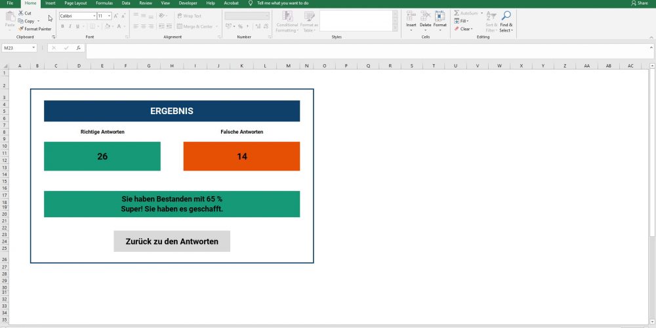Image resolution: width=656 pixels, height=328 pixels.
Task: Click the Align Right icon
Action: coord(151,26)
